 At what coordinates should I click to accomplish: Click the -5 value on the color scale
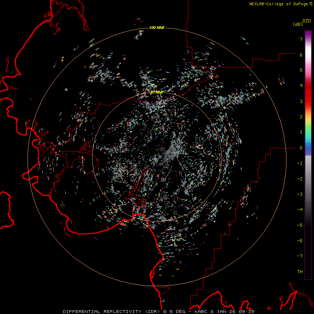(x=300, y=225)
